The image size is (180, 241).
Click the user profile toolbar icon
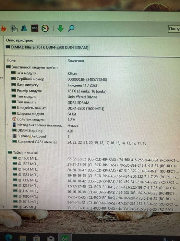click(24, 29)
